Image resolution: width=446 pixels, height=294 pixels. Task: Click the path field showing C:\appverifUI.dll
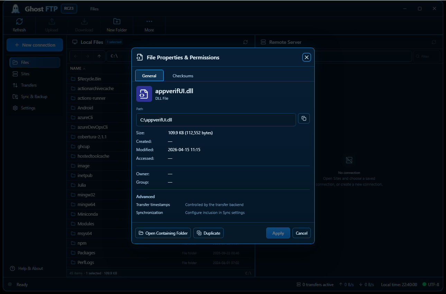click(x=216, y=120)
